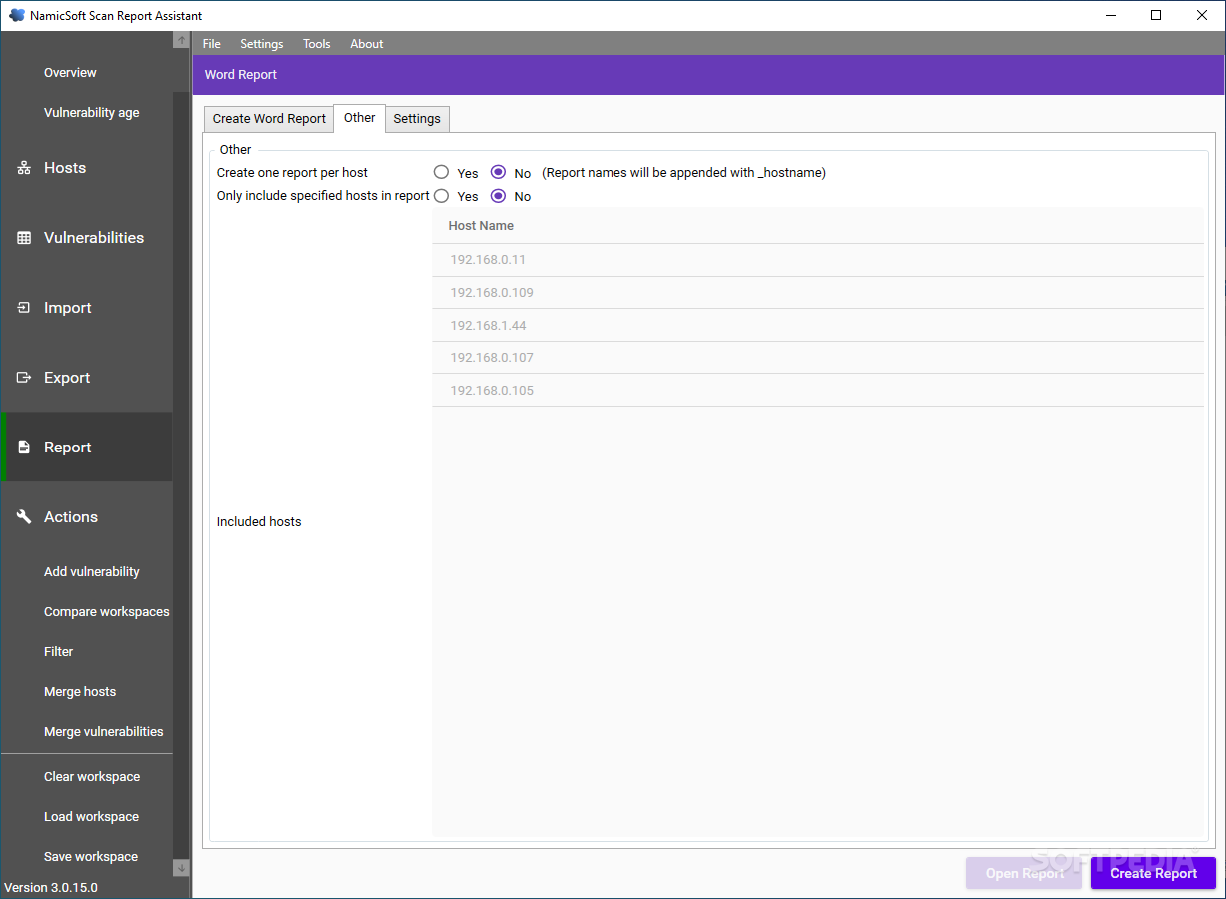Open the About menu
1226x899 pixels.
click(x=367, y=44)
